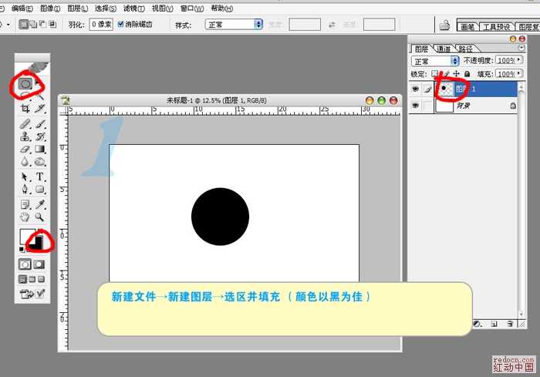
Task: Click the lock position move icon
Action: [x=456, y=74]
